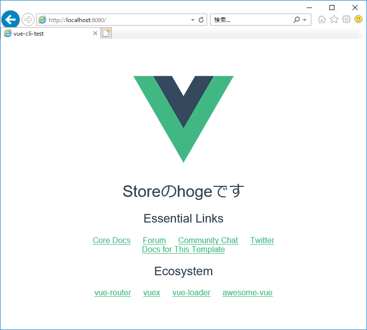The height and width of the screenshot is (330, 367).
Task: Click the 'Ecosystem' heading
Action: coord(183,271)
